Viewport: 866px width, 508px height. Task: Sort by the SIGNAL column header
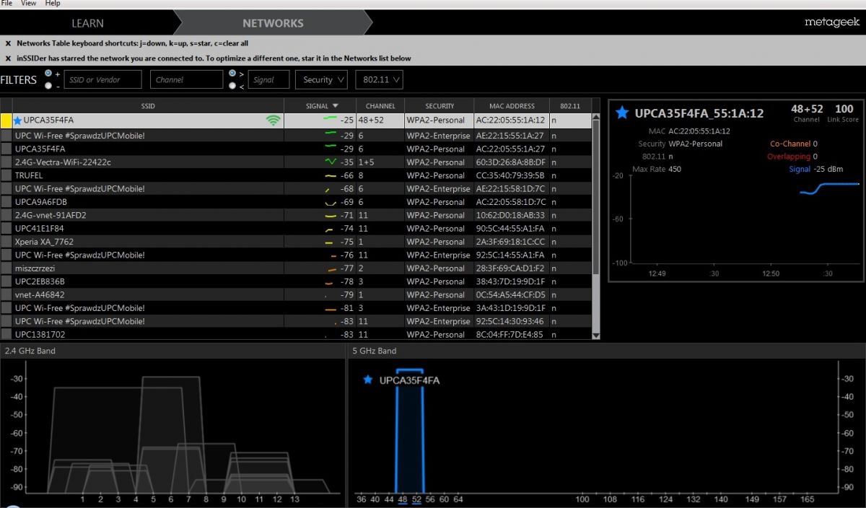coord(322,106)
